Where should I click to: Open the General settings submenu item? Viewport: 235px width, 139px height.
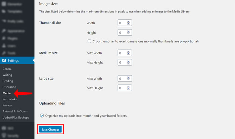7,69
